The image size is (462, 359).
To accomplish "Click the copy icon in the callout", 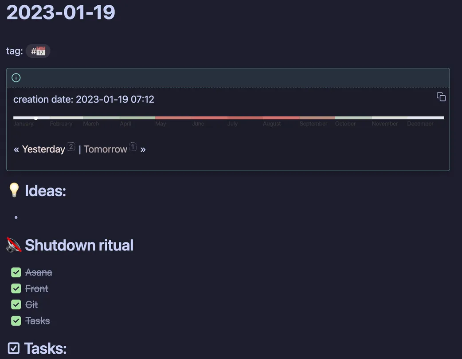I will point(441,97).
